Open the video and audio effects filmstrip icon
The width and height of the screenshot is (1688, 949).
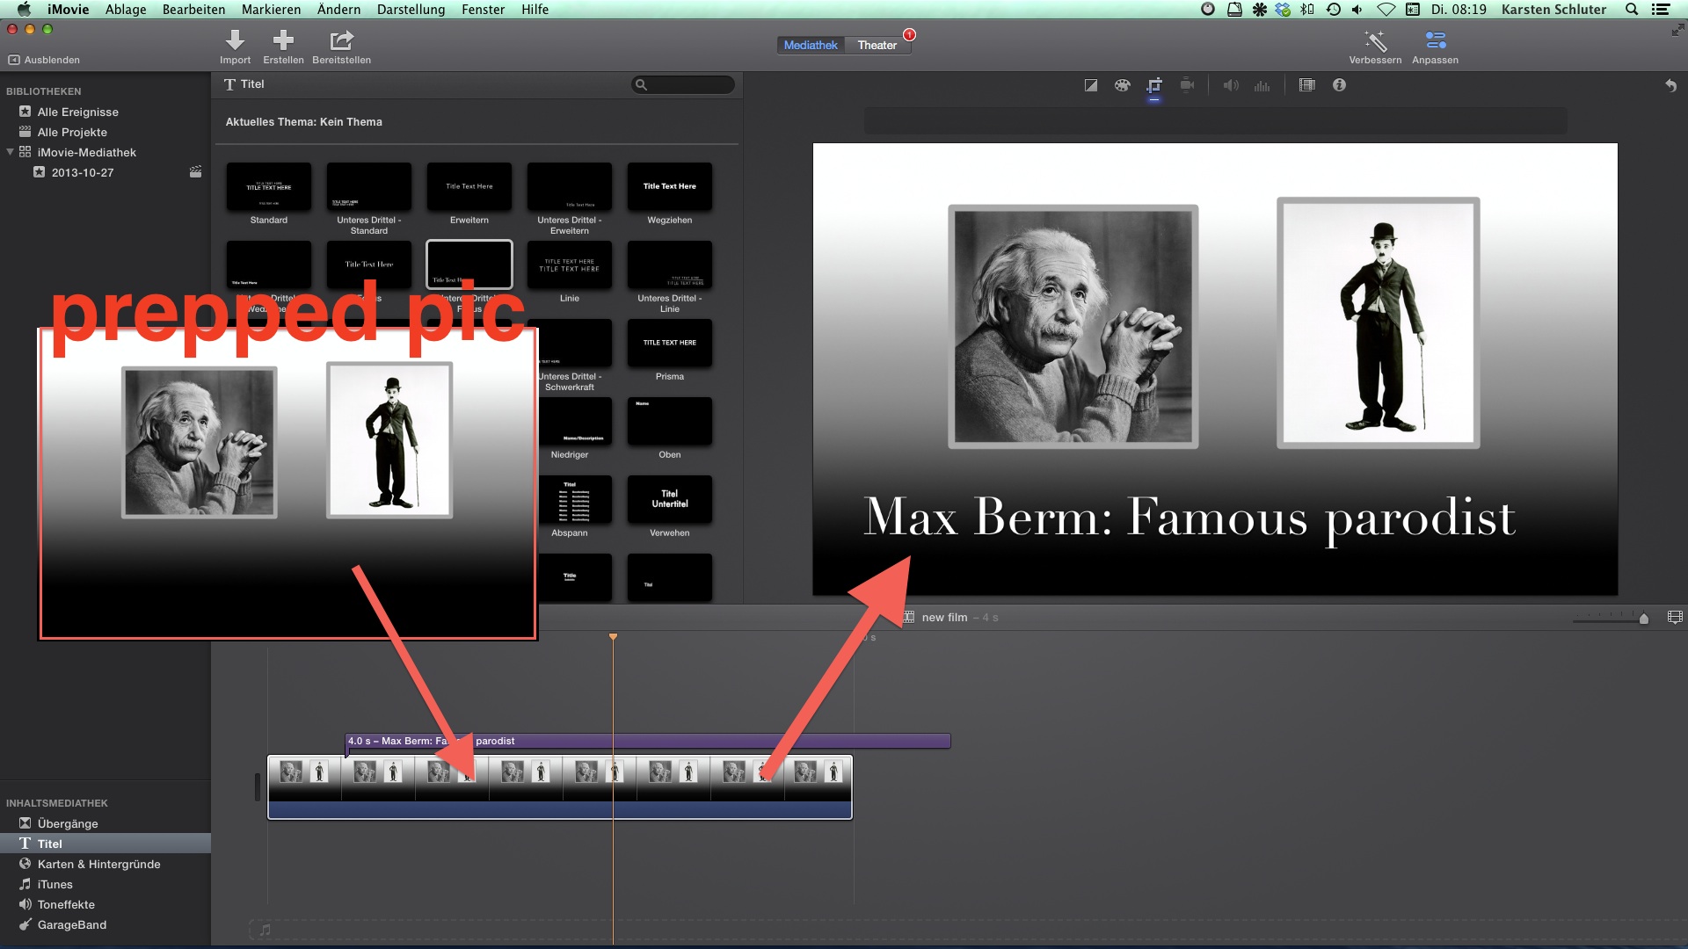pos(1307,85)
